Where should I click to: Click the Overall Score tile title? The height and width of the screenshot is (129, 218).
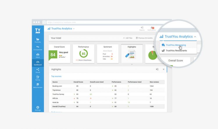(x=59, y=47)
